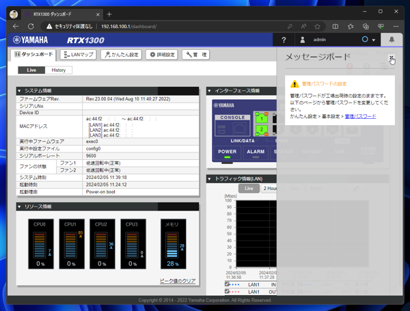Open the favorites list icon

pyautogui.click(x=351, y=27)
